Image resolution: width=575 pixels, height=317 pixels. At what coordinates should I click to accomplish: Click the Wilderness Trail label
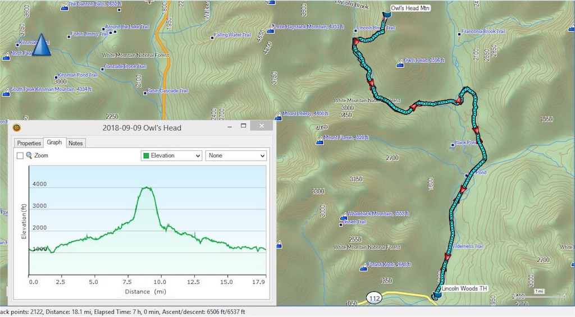467,246
